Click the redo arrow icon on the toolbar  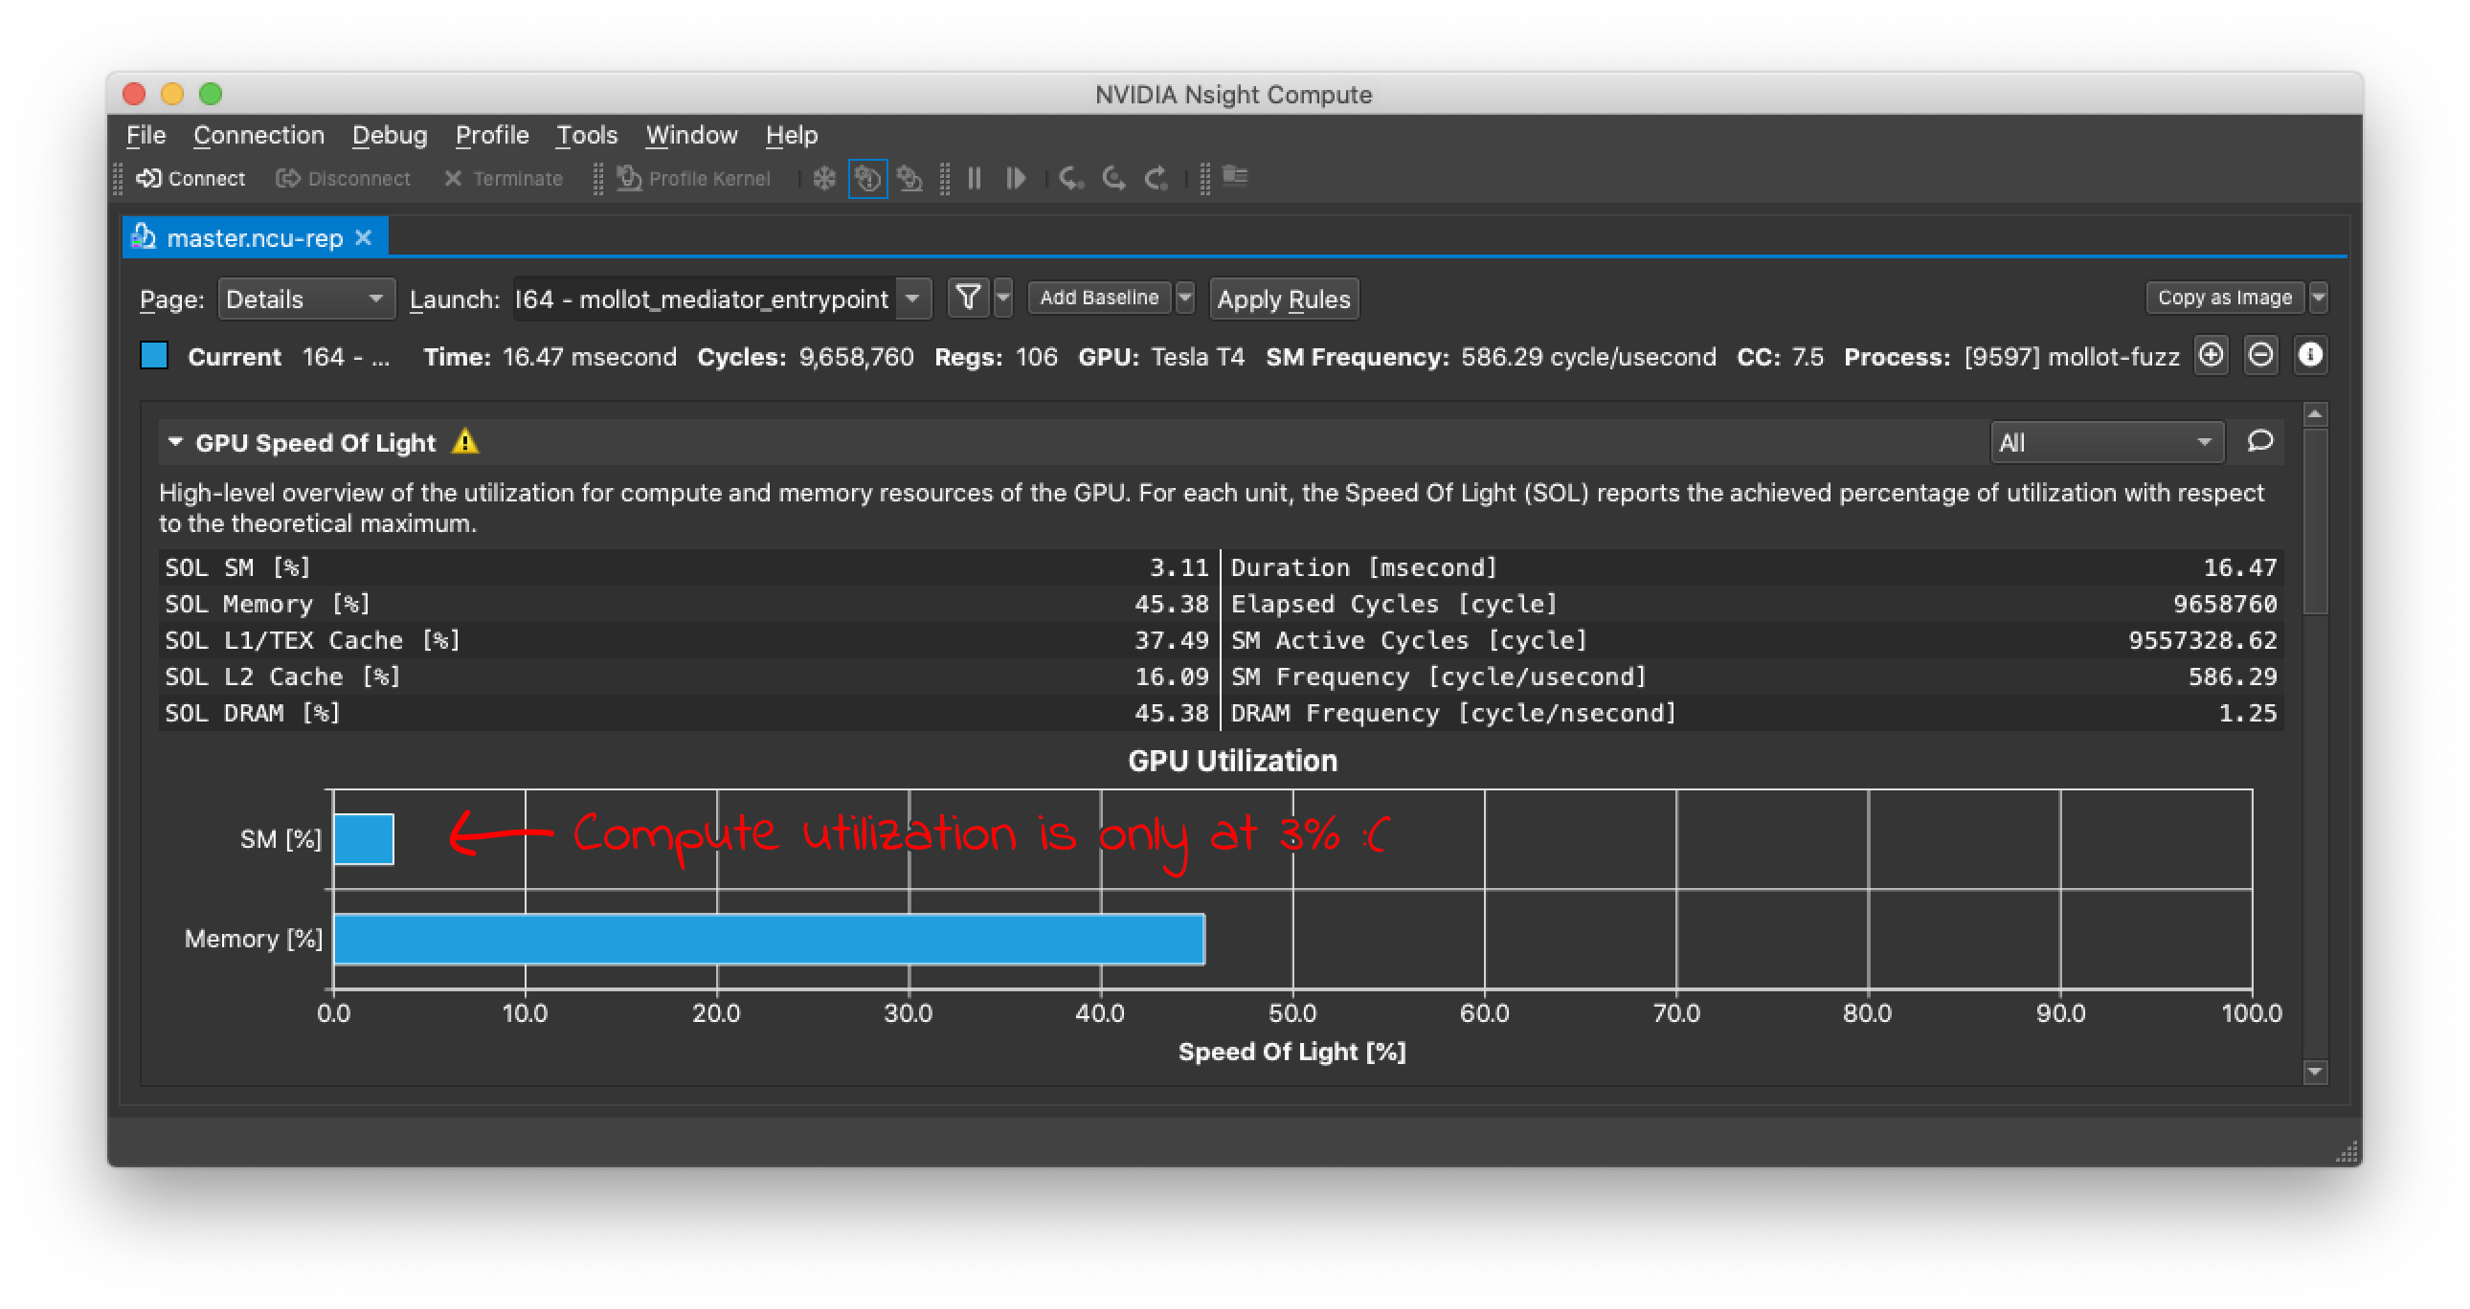pyautogui.click(x=1156, y=178)
